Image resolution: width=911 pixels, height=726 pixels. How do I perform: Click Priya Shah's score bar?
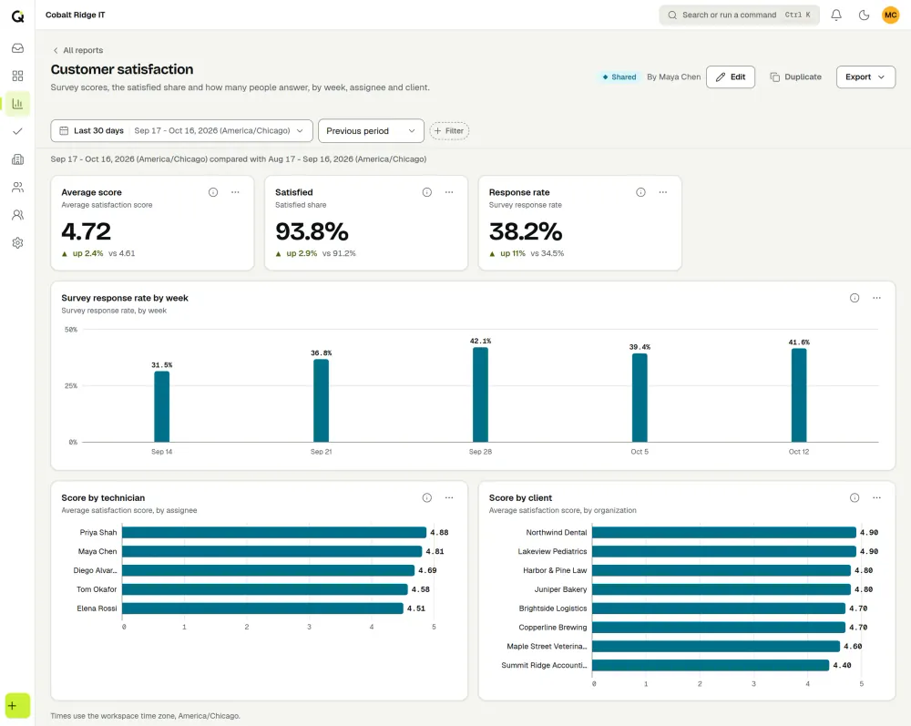click(x=273, y=533)
